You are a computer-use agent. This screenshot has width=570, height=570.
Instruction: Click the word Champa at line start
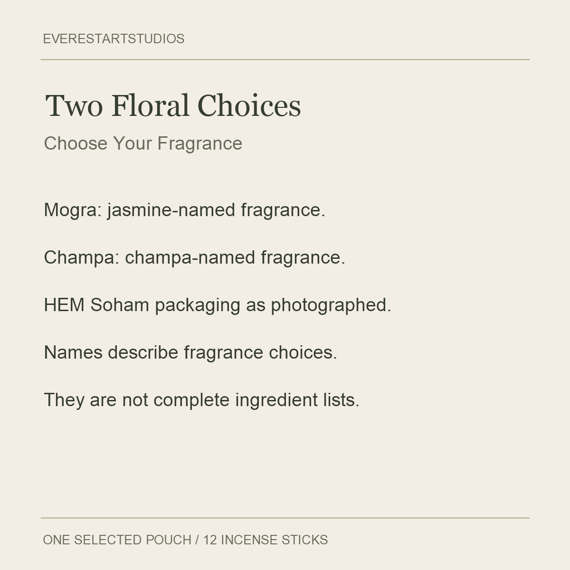tap(79, 257)
